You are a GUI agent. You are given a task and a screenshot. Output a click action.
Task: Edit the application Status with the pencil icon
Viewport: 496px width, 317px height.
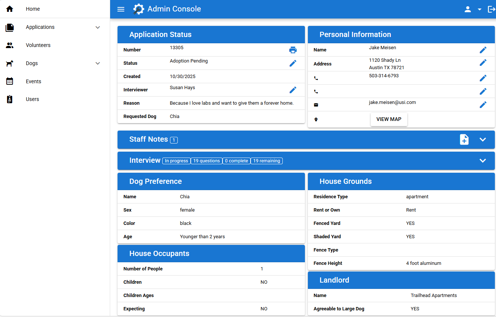(293, 63)
